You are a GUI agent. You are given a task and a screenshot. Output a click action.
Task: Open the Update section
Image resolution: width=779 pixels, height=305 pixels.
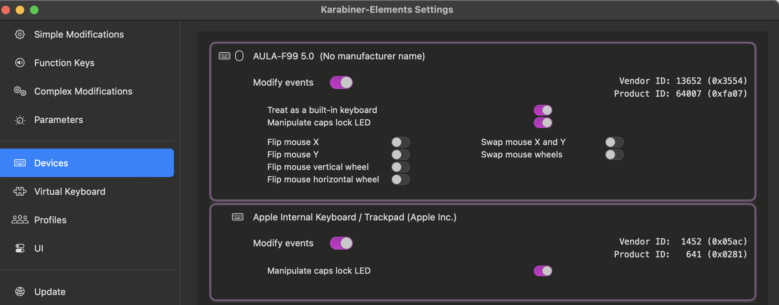87,292
